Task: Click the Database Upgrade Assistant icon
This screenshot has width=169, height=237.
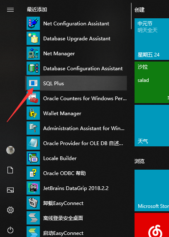Action: point(33,38)
